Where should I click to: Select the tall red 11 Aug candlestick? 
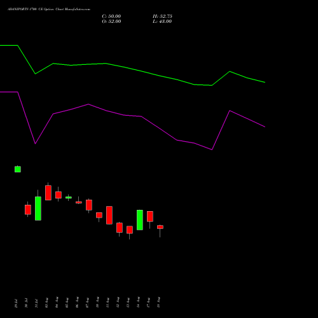pyautogui.click(x=109, y=215)
